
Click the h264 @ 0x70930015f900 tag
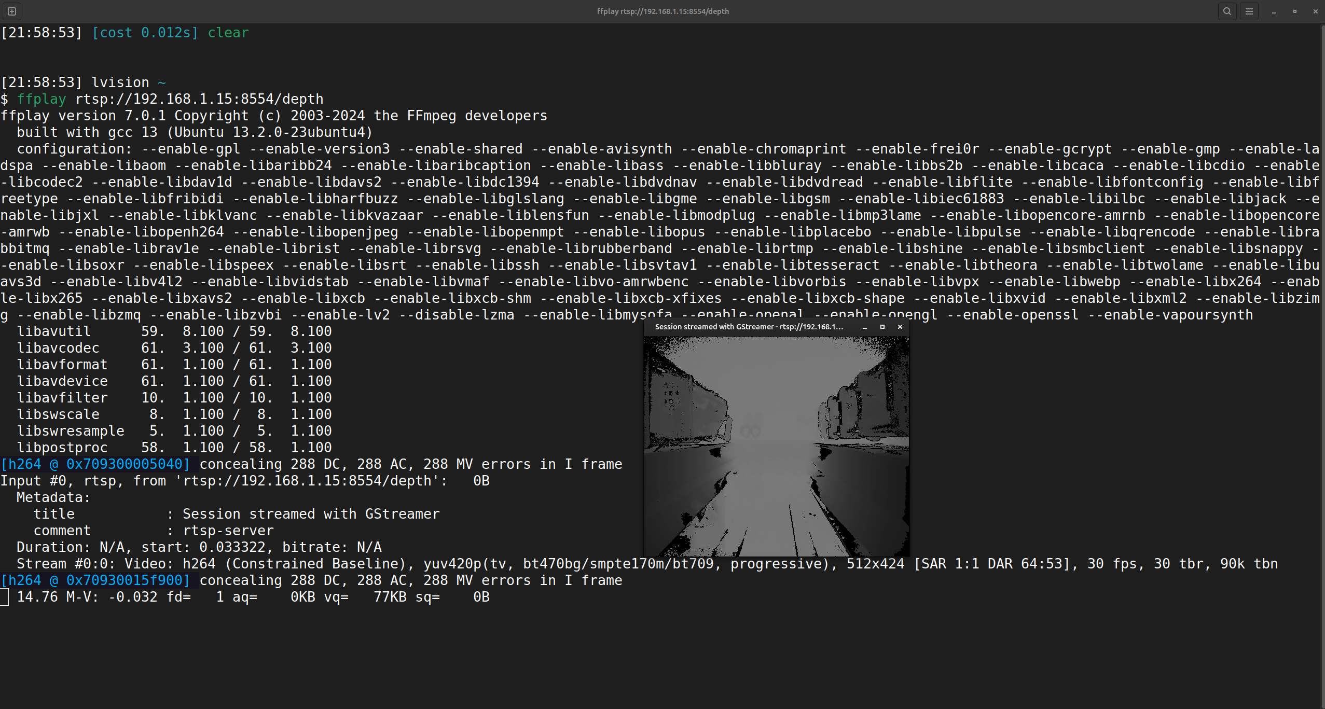(x=95, y=580)
